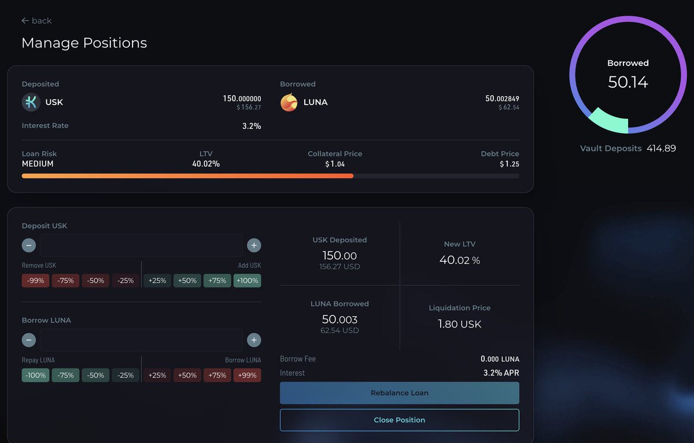Click the LUNA Borrowed 50.003 value

tap(339, 320)
